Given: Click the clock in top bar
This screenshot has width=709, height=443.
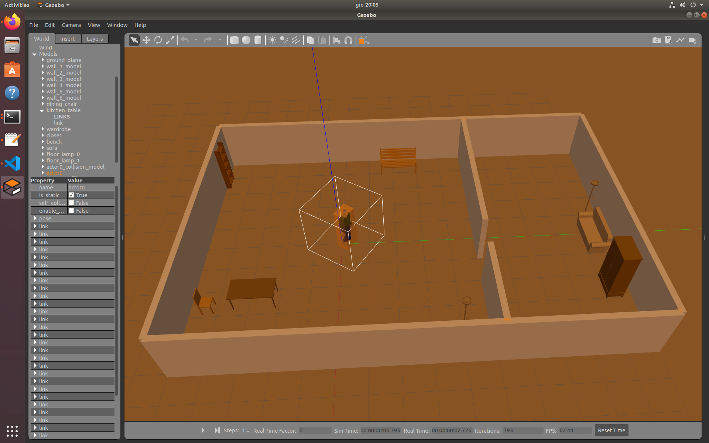Looking at the screenshot, I should tap(367, 5).
